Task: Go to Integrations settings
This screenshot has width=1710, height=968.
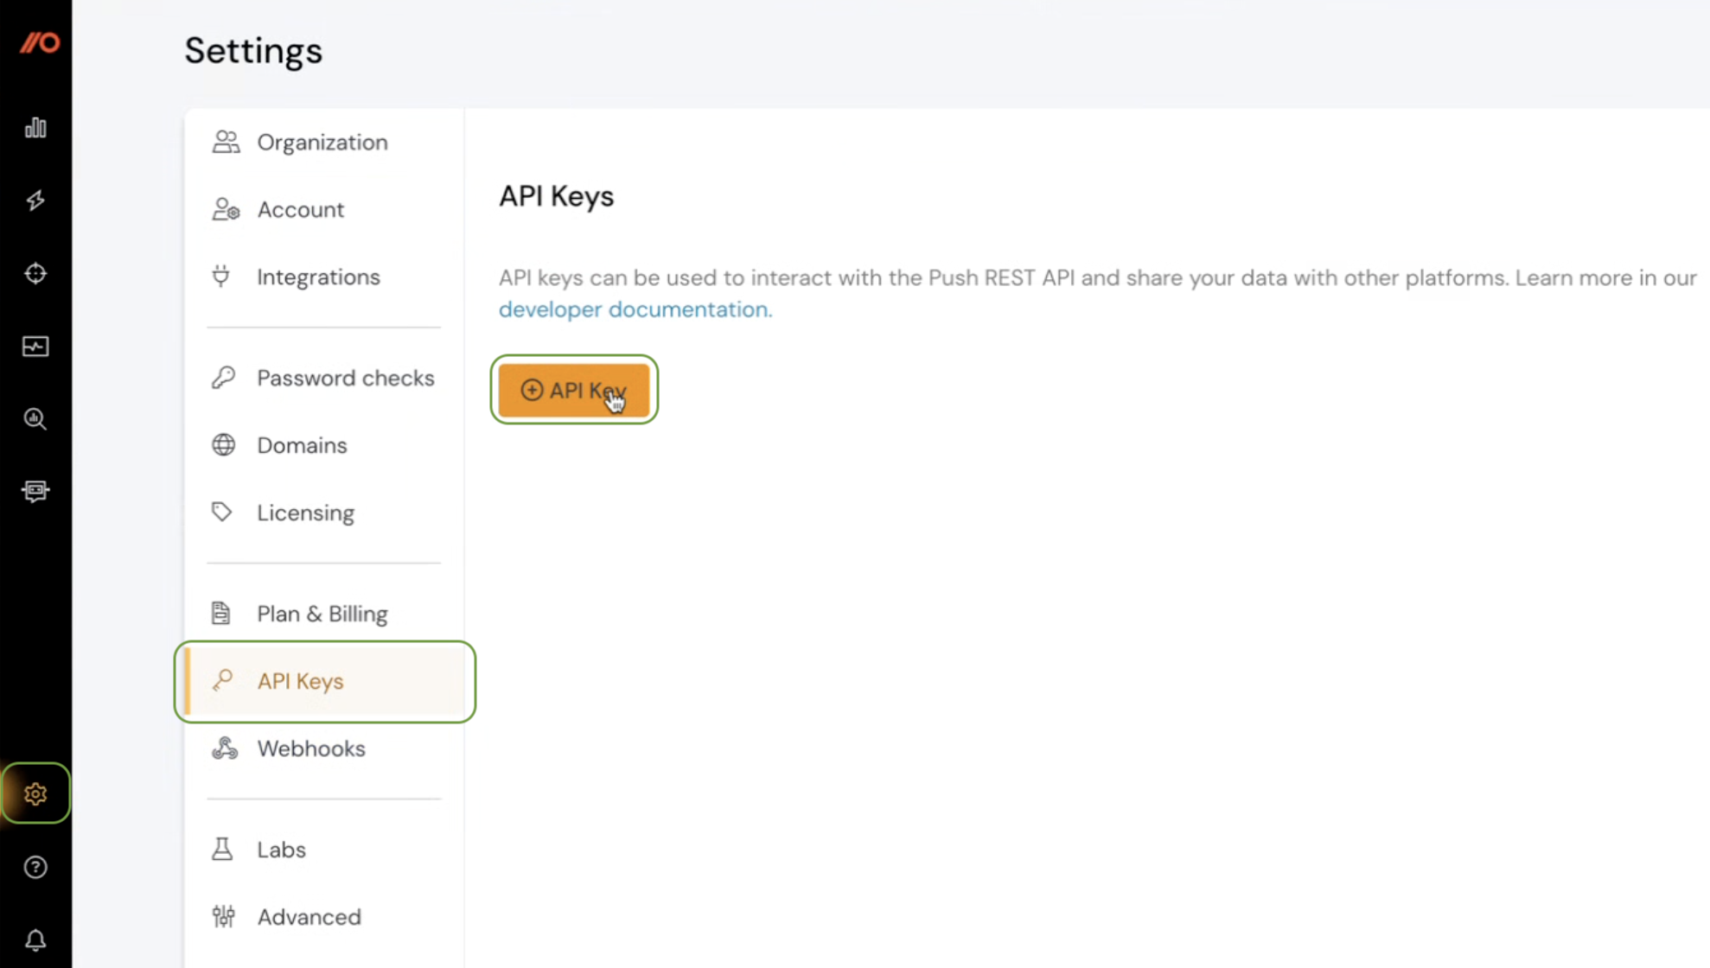Action: pos(318,277)
